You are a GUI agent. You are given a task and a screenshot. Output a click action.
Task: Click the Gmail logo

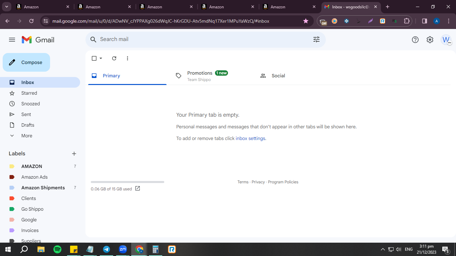(38, 40)
